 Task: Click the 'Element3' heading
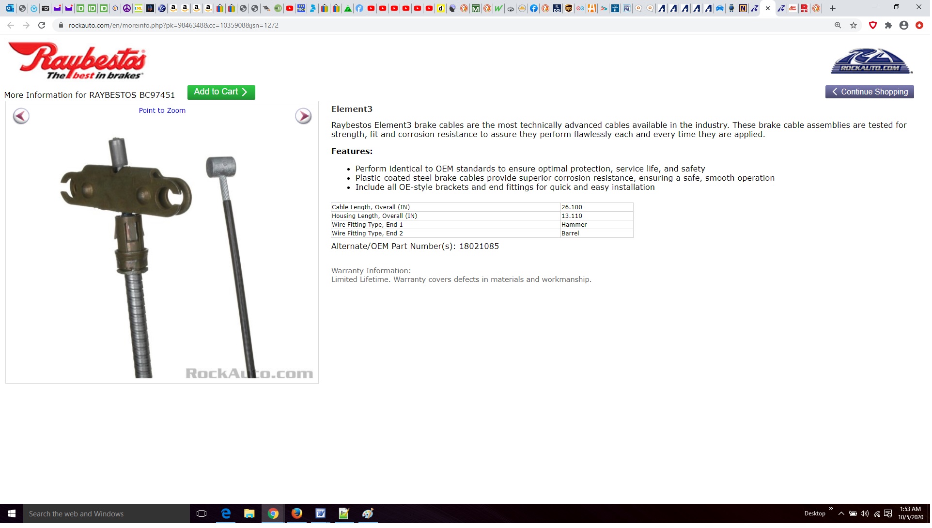pos(352,109)
